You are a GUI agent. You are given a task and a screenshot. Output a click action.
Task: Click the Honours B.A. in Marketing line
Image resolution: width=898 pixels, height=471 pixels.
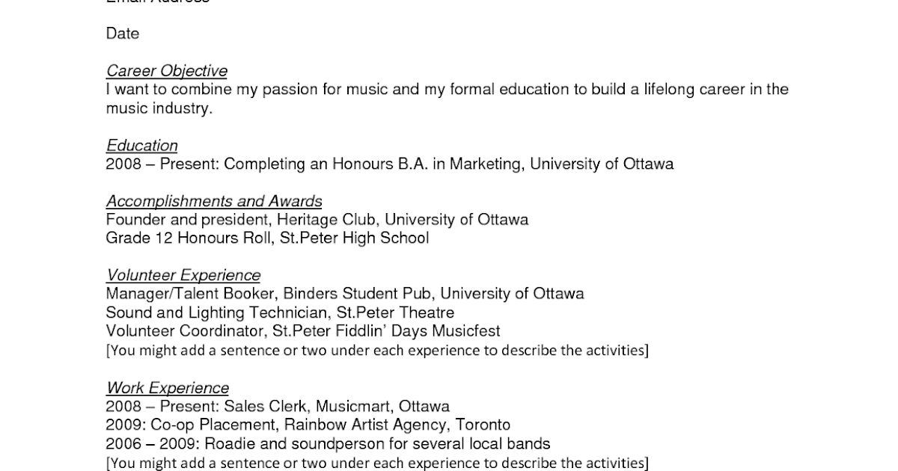click(x=389, y=164)
